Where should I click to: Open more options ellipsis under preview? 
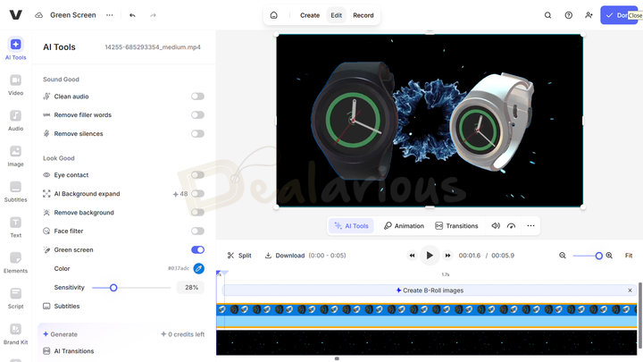531,226
